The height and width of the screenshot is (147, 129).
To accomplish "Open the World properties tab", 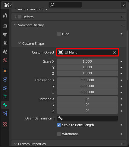I will point(5,60).
